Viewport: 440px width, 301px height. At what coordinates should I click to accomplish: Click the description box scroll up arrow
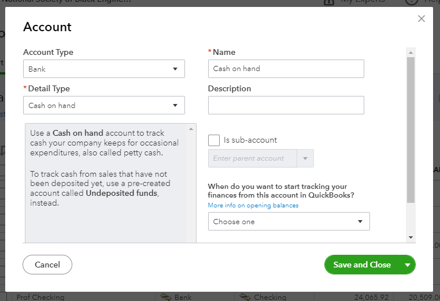point(191,129)
